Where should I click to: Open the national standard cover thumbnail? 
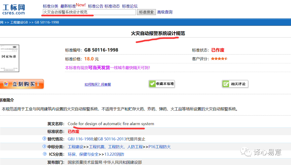10,58
